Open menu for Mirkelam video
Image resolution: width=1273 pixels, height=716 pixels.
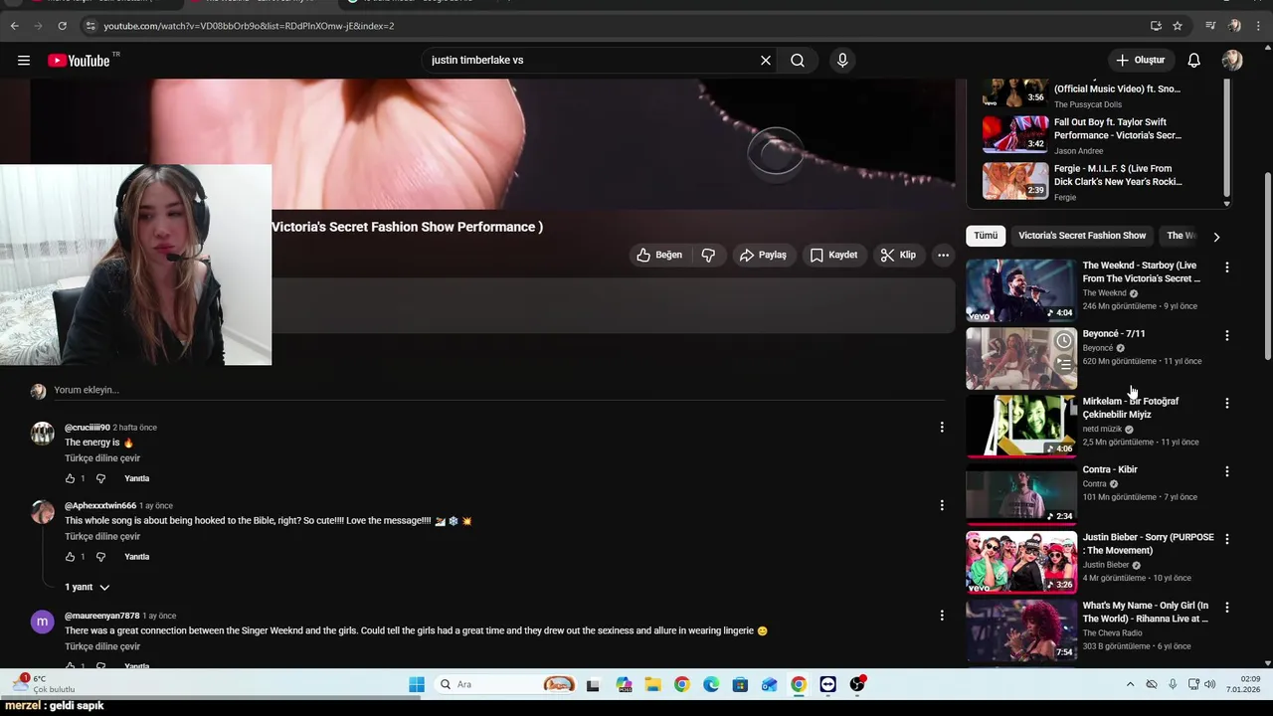pos(1226,404)
